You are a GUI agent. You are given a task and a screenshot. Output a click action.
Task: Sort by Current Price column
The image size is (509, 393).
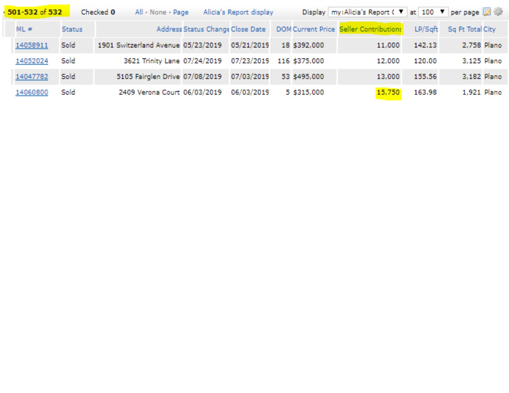[x=314, y=29]
